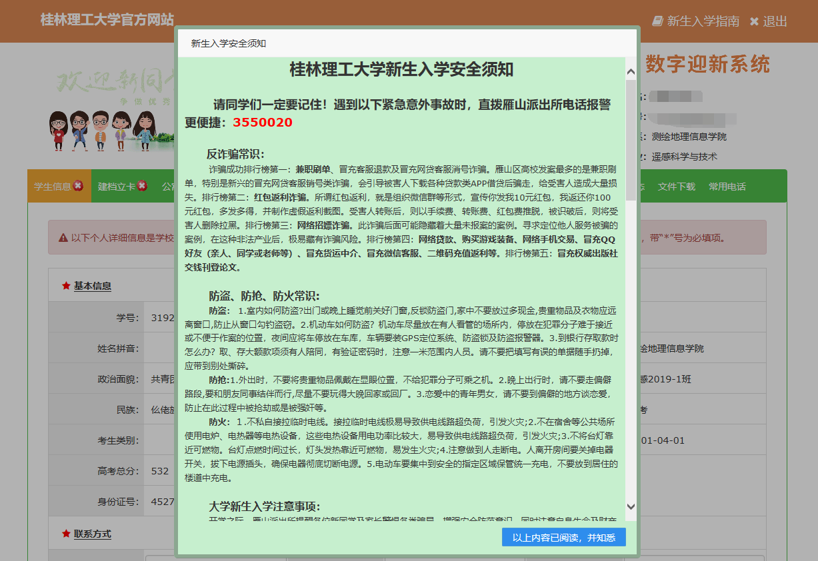Select the 学生信息 tab
The width and height of the screenshot is (818, 561).
point(55,187)
